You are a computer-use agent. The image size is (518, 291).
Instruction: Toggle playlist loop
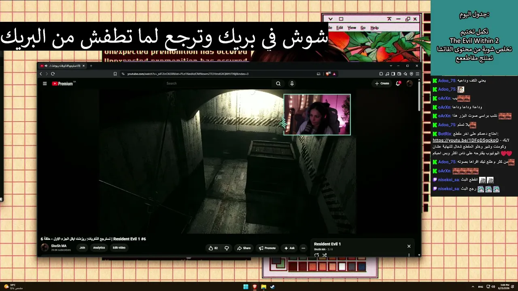(x=316, y=255)
